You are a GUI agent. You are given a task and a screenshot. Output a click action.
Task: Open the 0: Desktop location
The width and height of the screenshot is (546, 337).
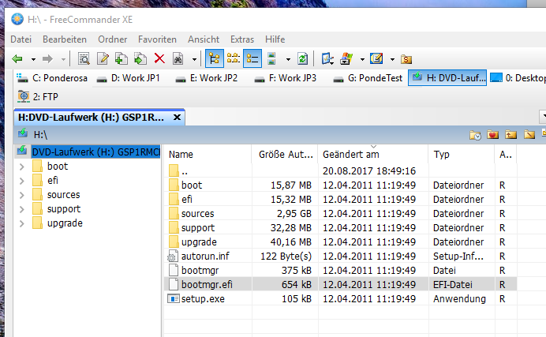[x=518, y=78]
